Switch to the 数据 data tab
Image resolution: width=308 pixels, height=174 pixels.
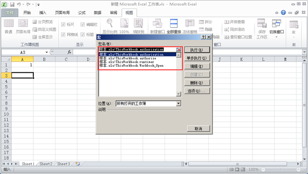[98, 13]
